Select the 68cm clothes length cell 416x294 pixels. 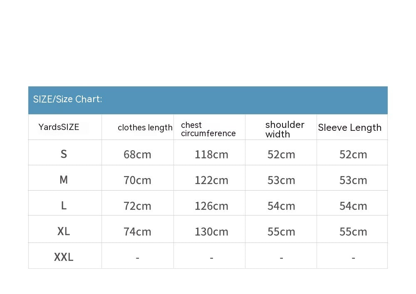[137, 154]
